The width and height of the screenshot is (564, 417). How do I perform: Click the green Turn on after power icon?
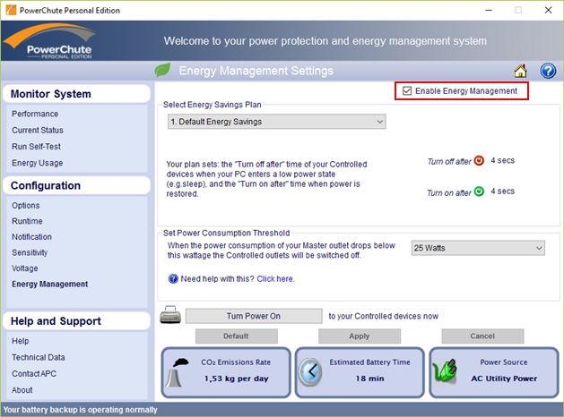(x=479, y=191)
